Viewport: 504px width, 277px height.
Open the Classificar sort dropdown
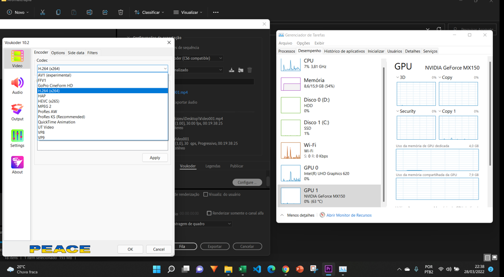coord(149,12)
